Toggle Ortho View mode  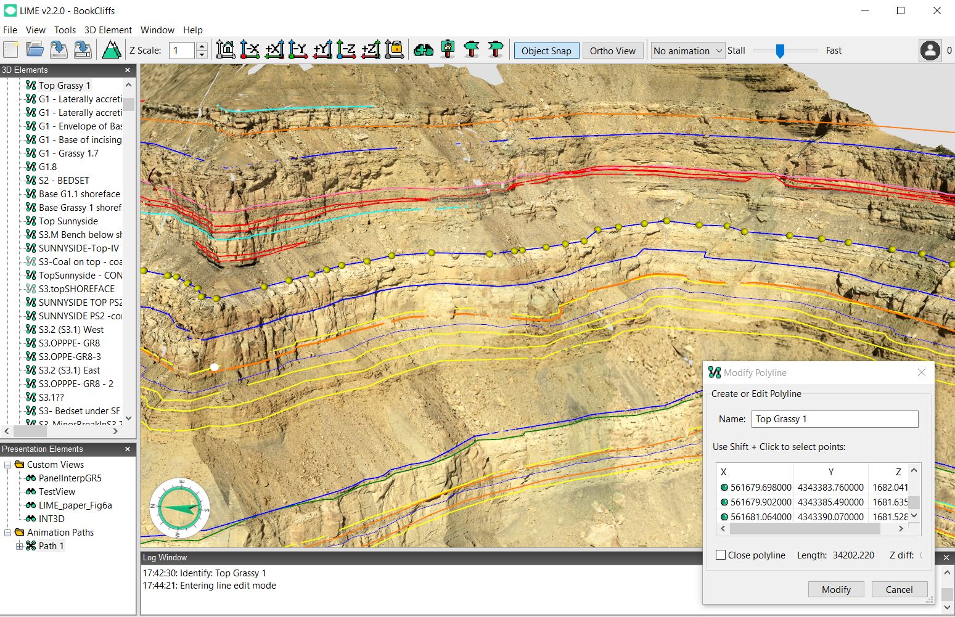click(x=613, y=50)
